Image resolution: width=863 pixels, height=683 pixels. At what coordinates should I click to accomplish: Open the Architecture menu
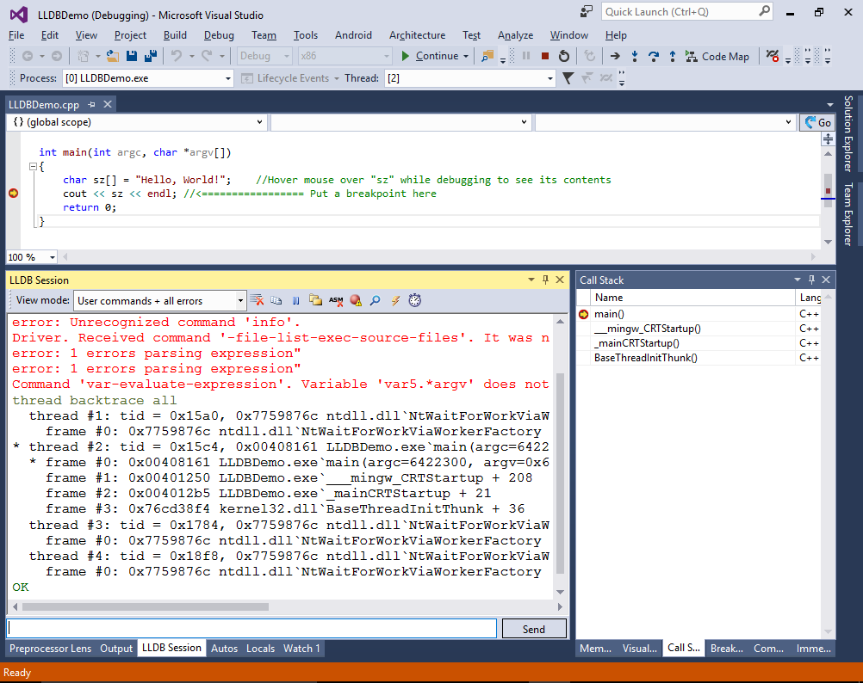417,35
